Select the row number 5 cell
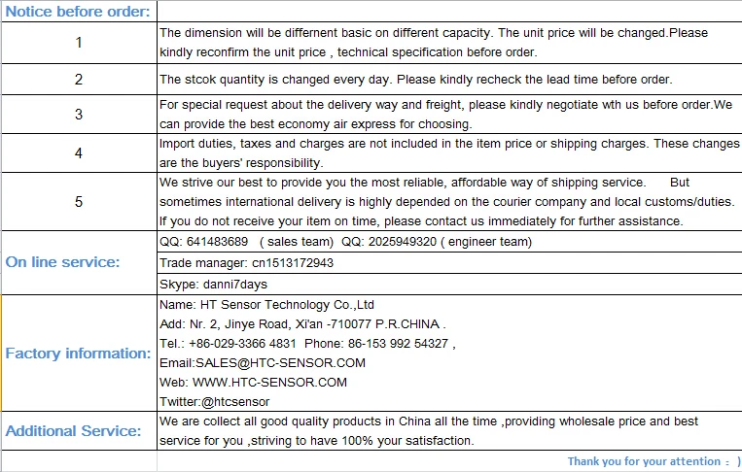Viewport: 742px width, 472px height. [79, 202]
